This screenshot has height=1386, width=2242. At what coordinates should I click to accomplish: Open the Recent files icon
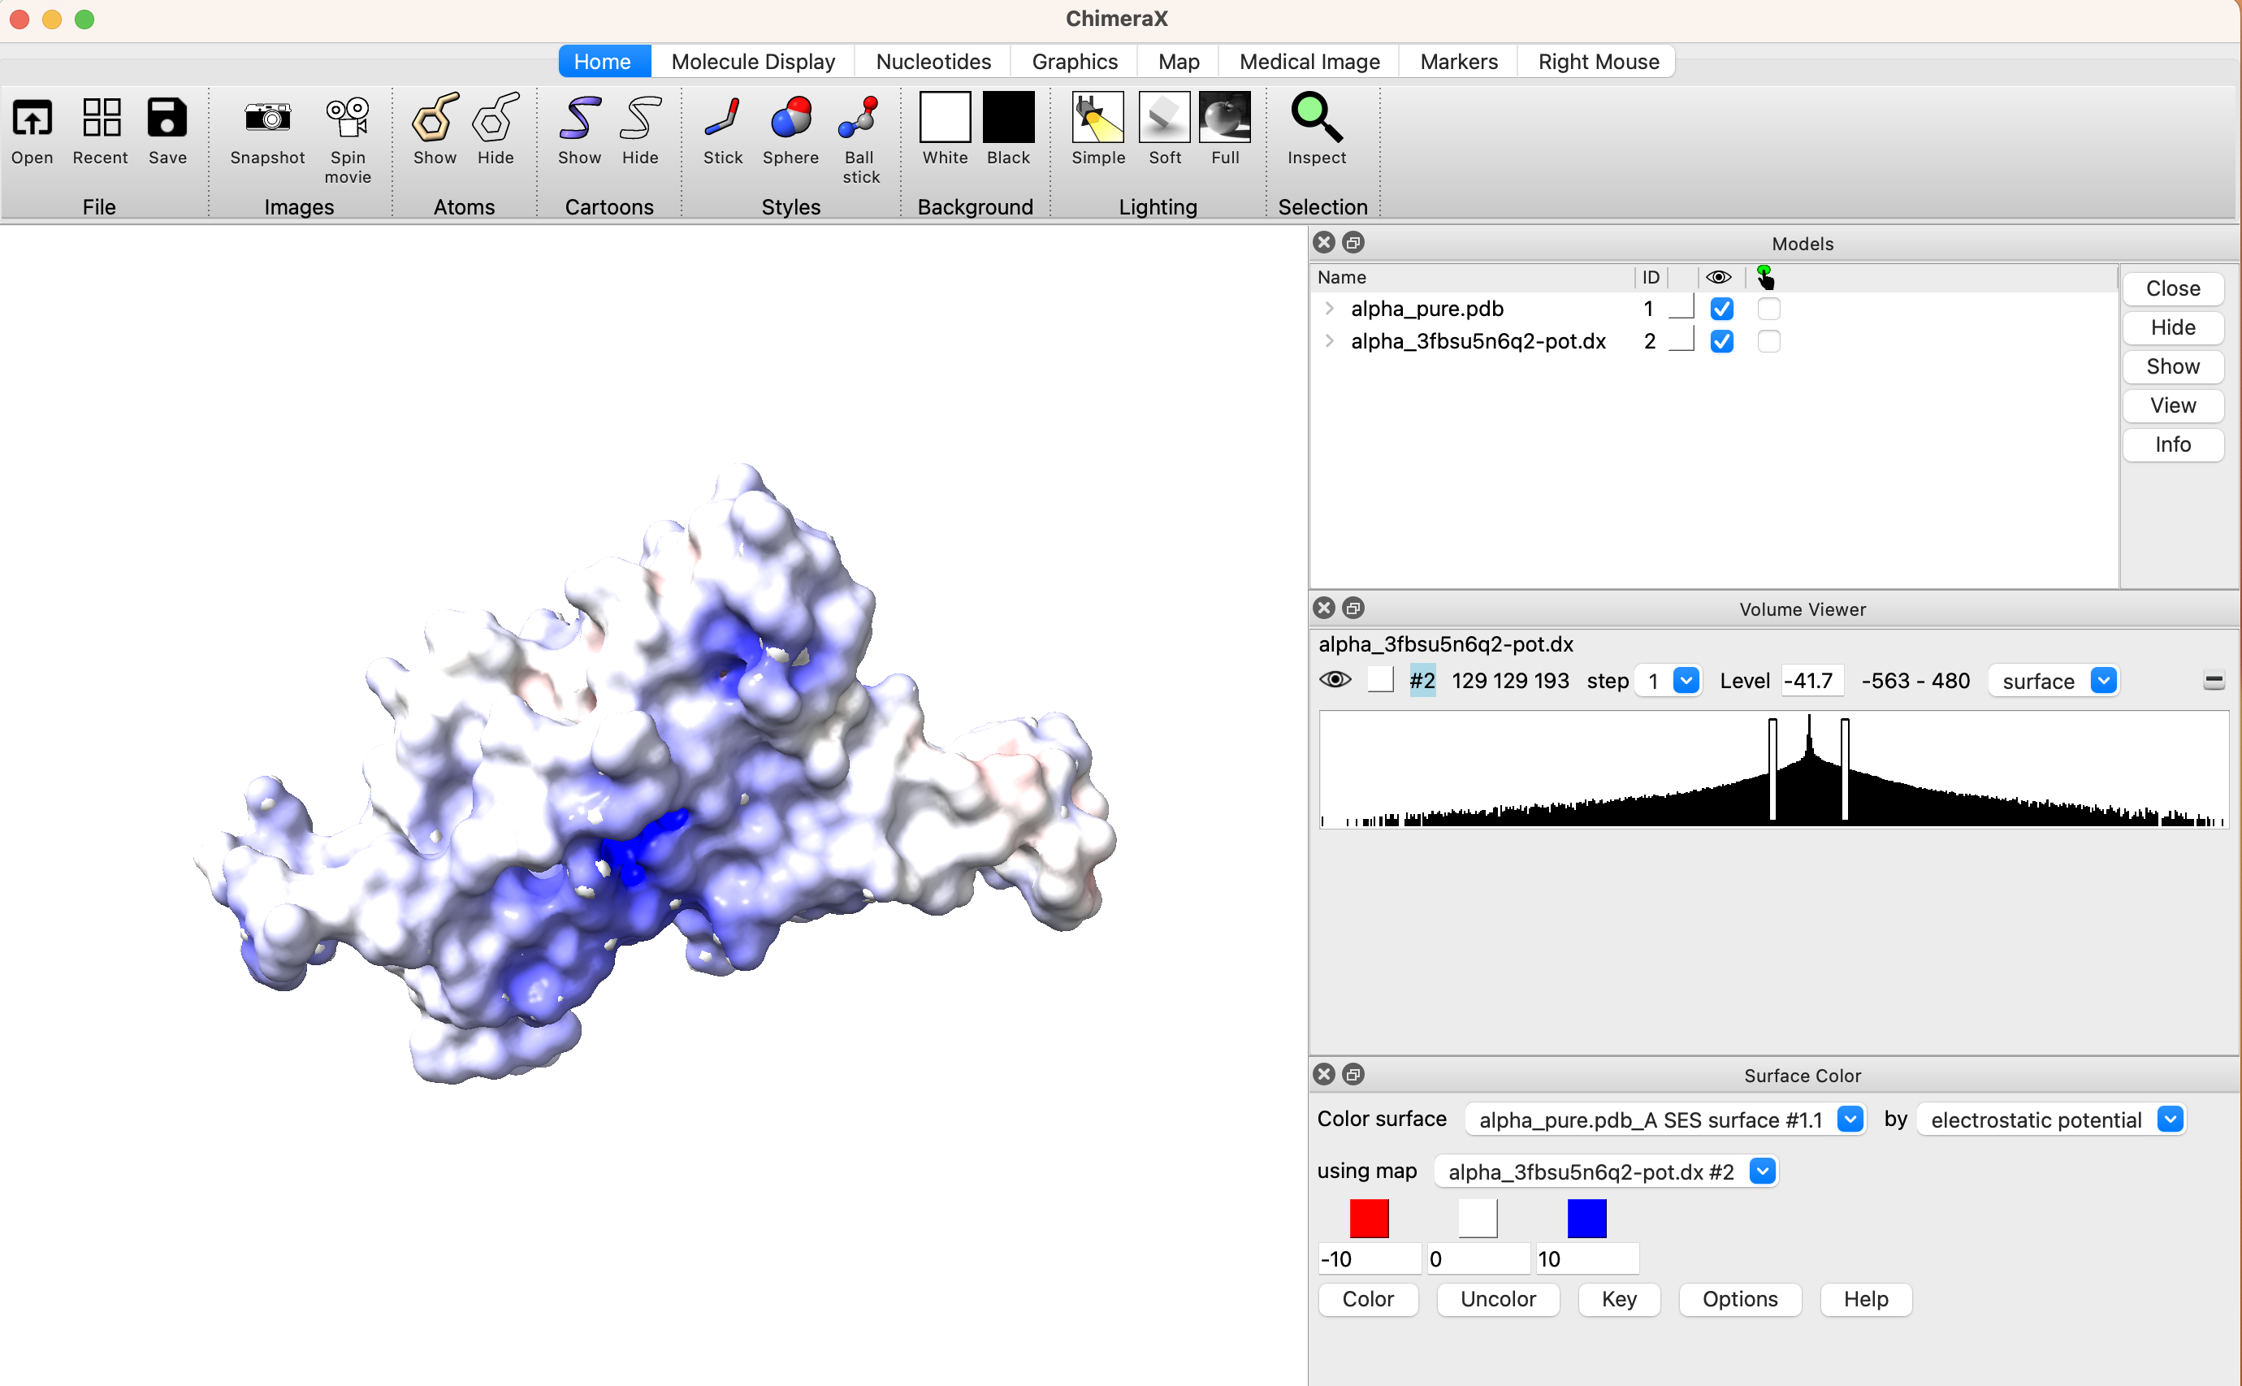tap(101, 117)
